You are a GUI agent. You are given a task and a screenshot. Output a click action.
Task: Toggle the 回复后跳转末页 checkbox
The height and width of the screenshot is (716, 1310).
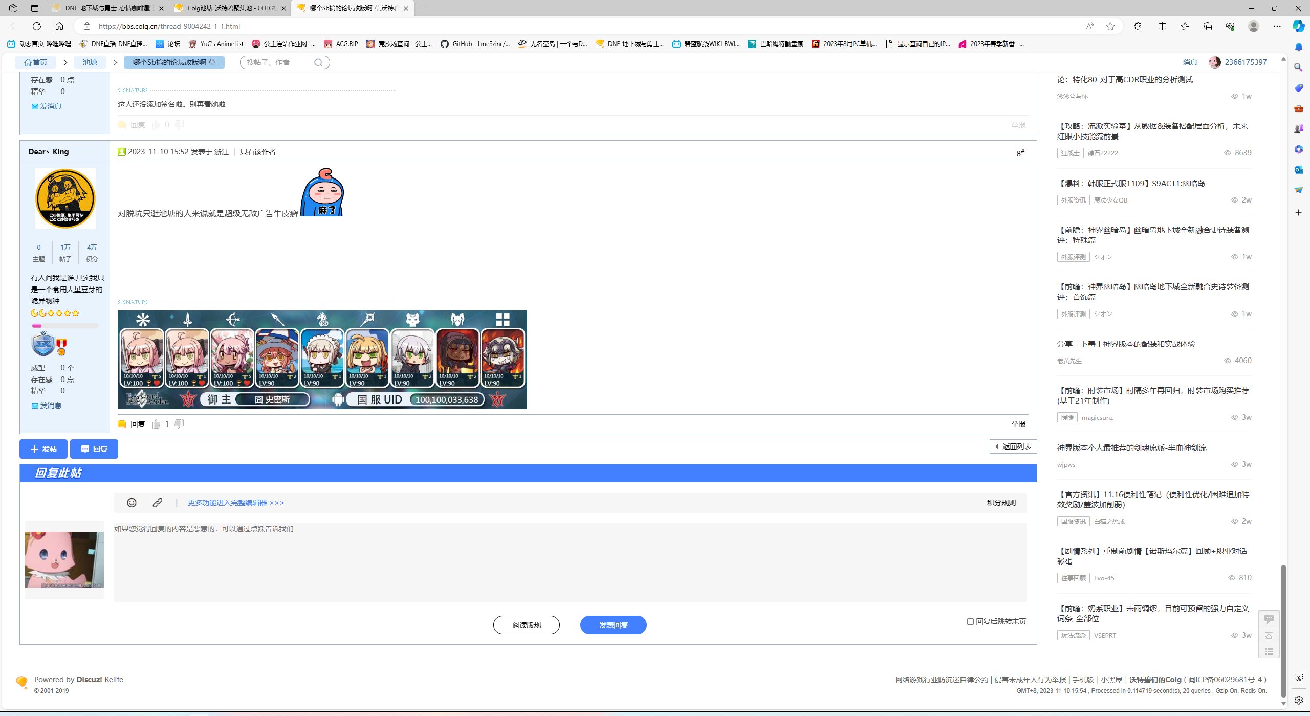(970, 621)
